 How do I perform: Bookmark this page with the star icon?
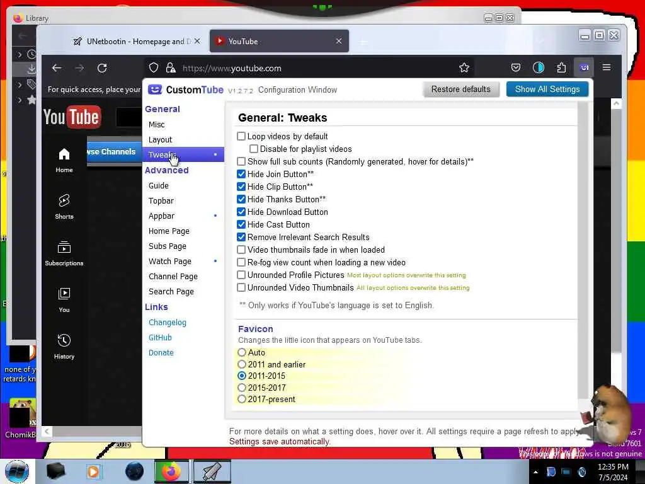(x=464, y=68)
